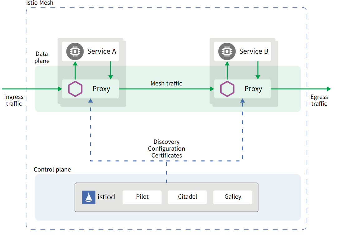
Task: Click the blue arrowhead under Service A's proxy
Action: pyautogui.click(x=90, y=101)
